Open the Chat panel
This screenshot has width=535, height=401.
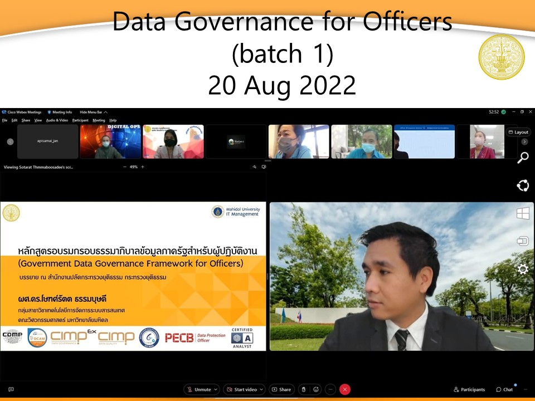pos(504,389)
